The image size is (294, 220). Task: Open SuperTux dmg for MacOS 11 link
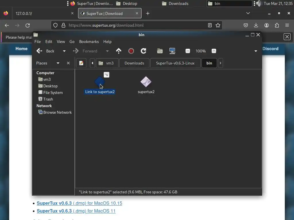(76, 211)
